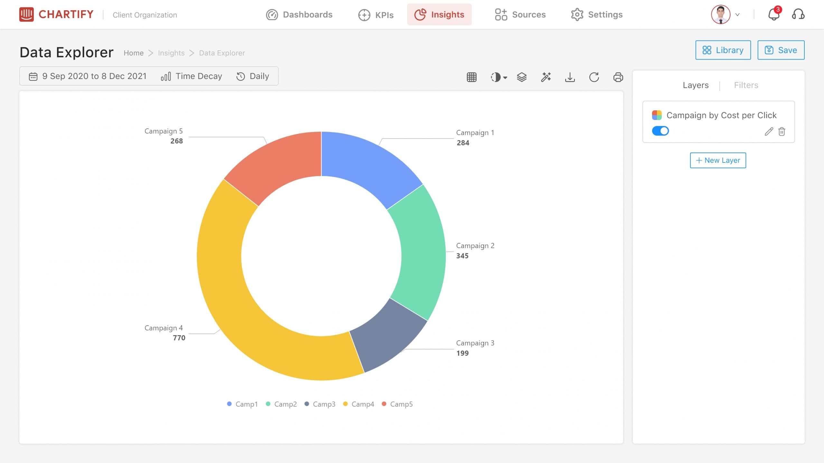The height and width of the screenshot is (463, 824).
Task: Click the Campaign 5 label 268
Action: point(164,136)
